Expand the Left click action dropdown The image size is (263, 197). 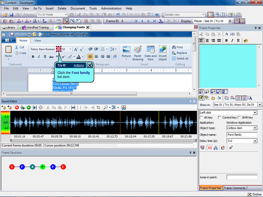[x=255, y=112]
